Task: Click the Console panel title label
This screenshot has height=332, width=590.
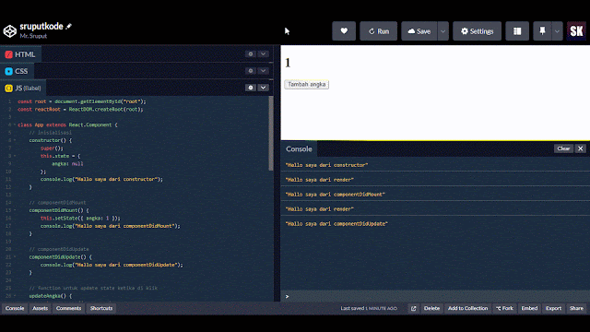Action: tap(299, 148)
